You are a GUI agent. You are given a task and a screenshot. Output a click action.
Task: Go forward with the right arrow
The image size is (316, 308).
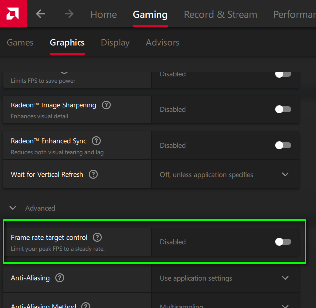69,14
